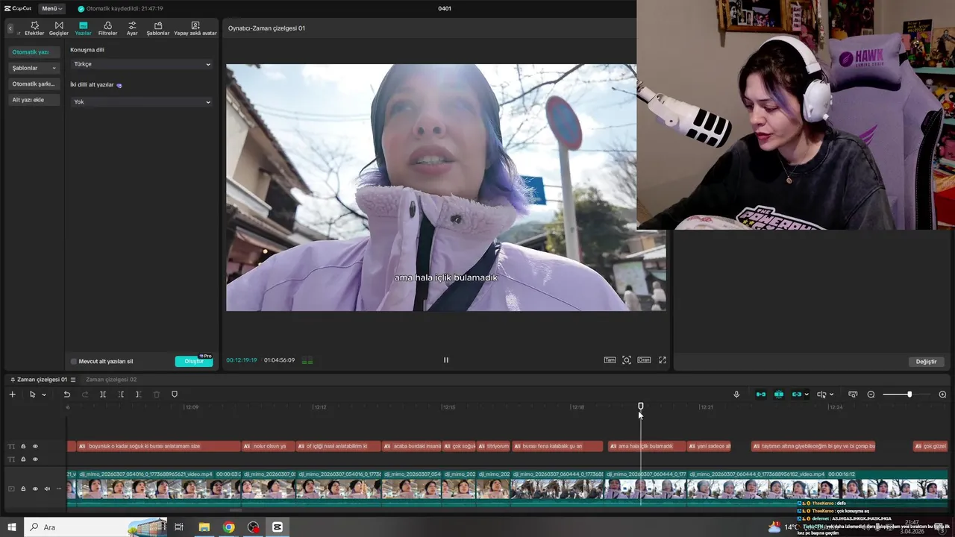955x537 pixels.
Task: Select Otomatik yazı in sidebar
Action: [34, 52]
